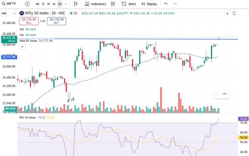The image size is (249, 156).
Task: Grab the floating toolbar drag handle
Action: 217,94
